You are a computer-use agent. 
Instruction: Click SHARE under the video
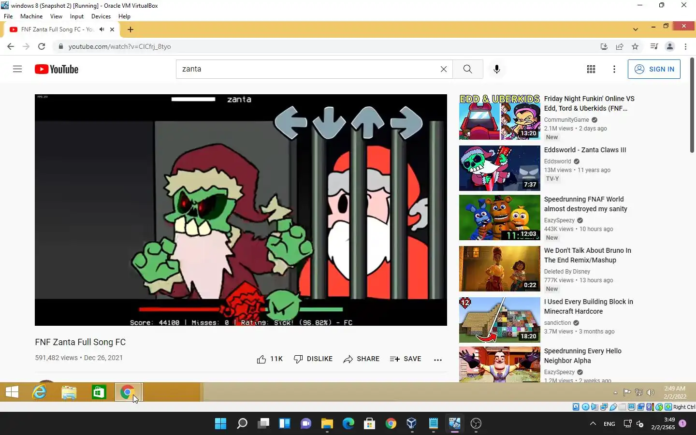point(362,359)
